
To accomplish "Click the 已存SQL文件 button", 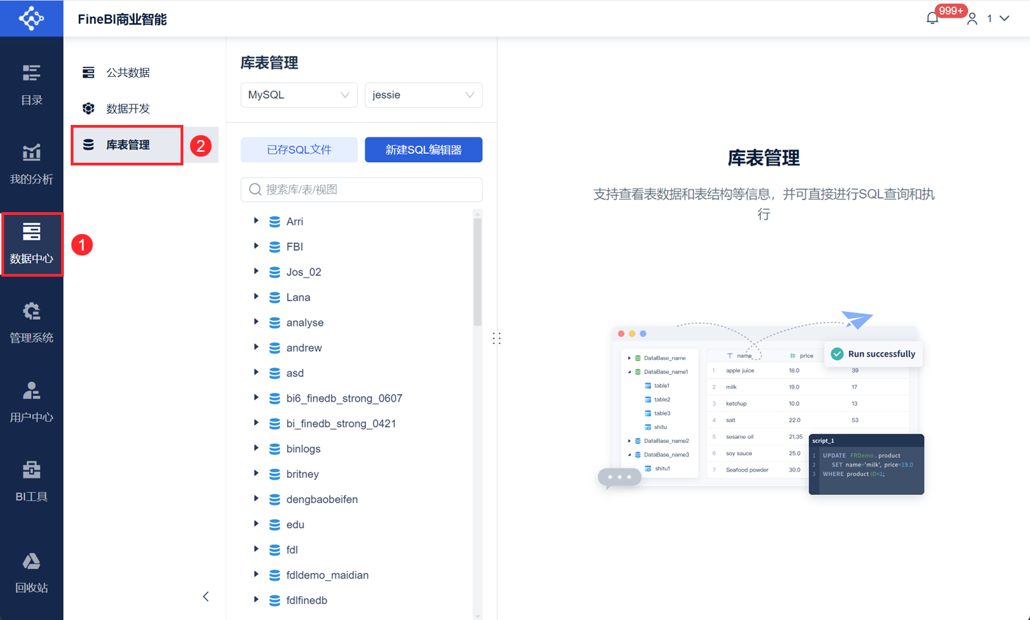I will tap(299, 150).
